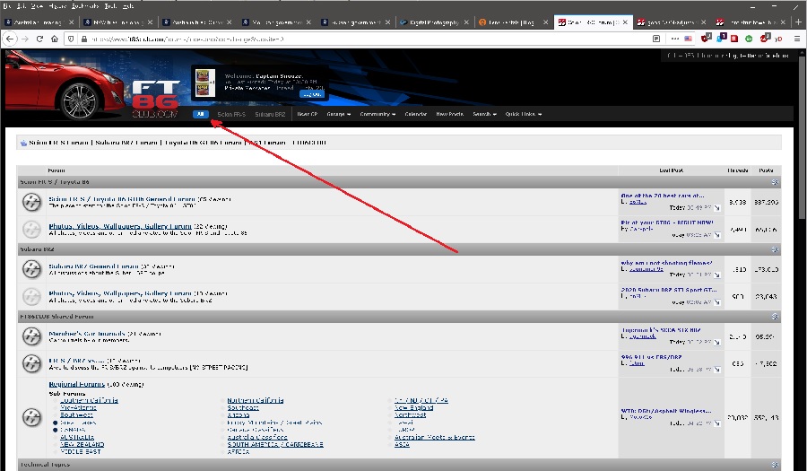The height and width of the screenshot is (471, 807).
Task: Click the Regional Forums status icon
Action: pyautogui.click(x=31, y=417)
